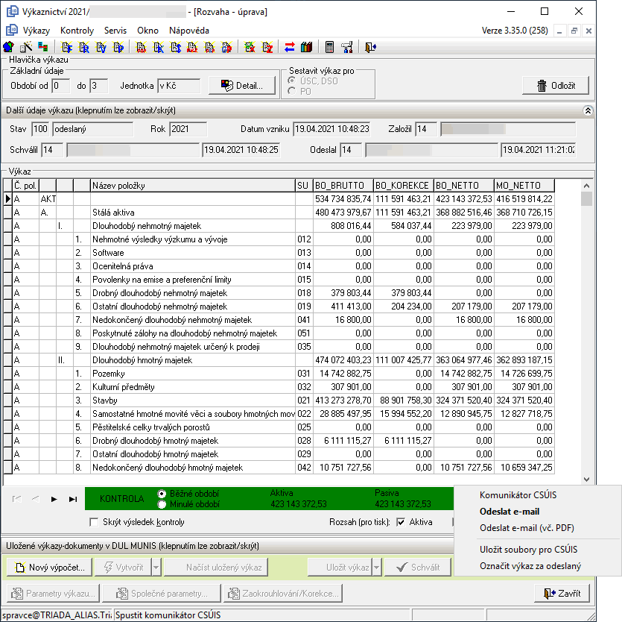The height and width of the screenshot is (622, 622).
Task: Click the paint roller toolbar icon
Action: pyautogui.click(x=346, y=47)
